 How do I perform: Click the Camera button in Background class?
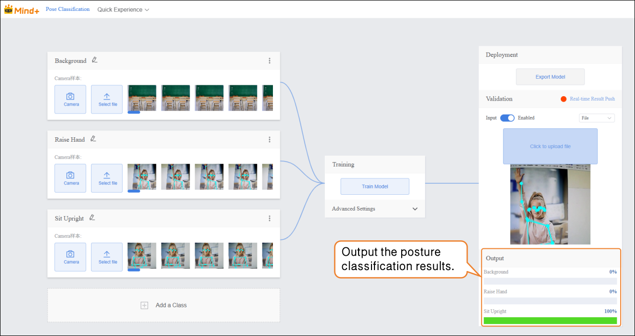[x=70, y=100]
